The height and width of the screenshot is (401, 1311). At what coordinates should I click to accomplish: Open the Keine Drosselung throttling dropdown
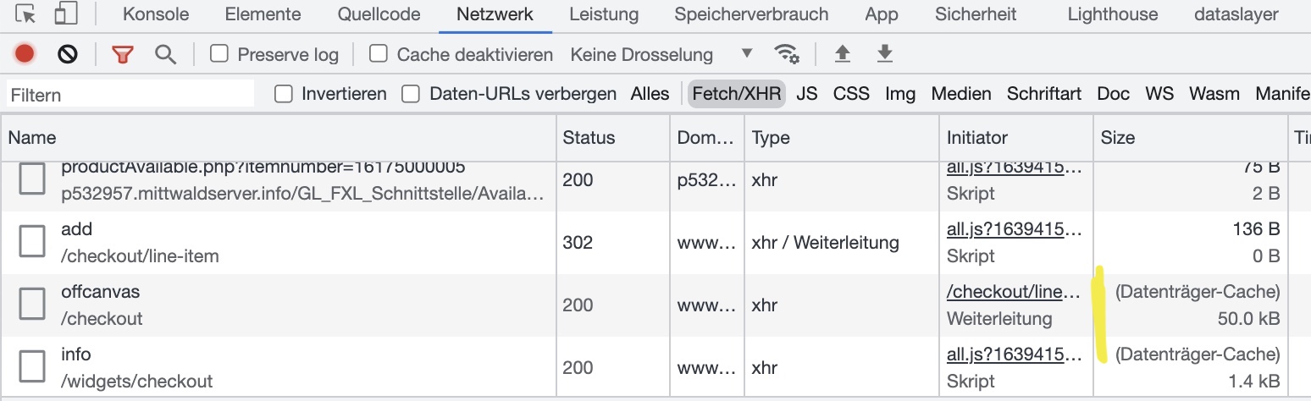point(661,54)
